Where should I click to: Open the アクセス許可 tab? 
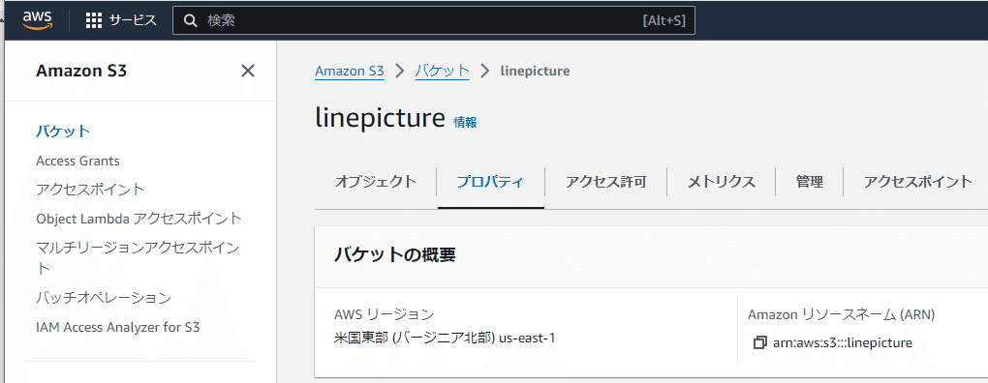click(x=605, y=183)
